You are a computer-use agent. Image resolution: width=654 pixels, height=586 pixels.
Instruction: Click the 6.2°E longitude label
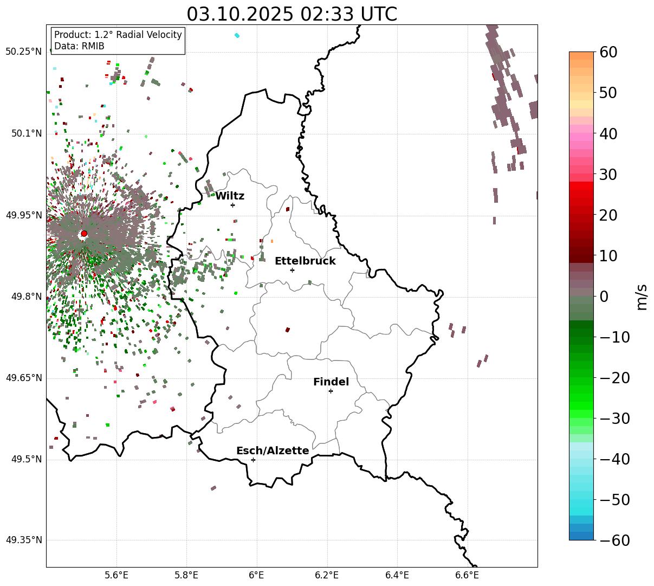tap(327, 575)
